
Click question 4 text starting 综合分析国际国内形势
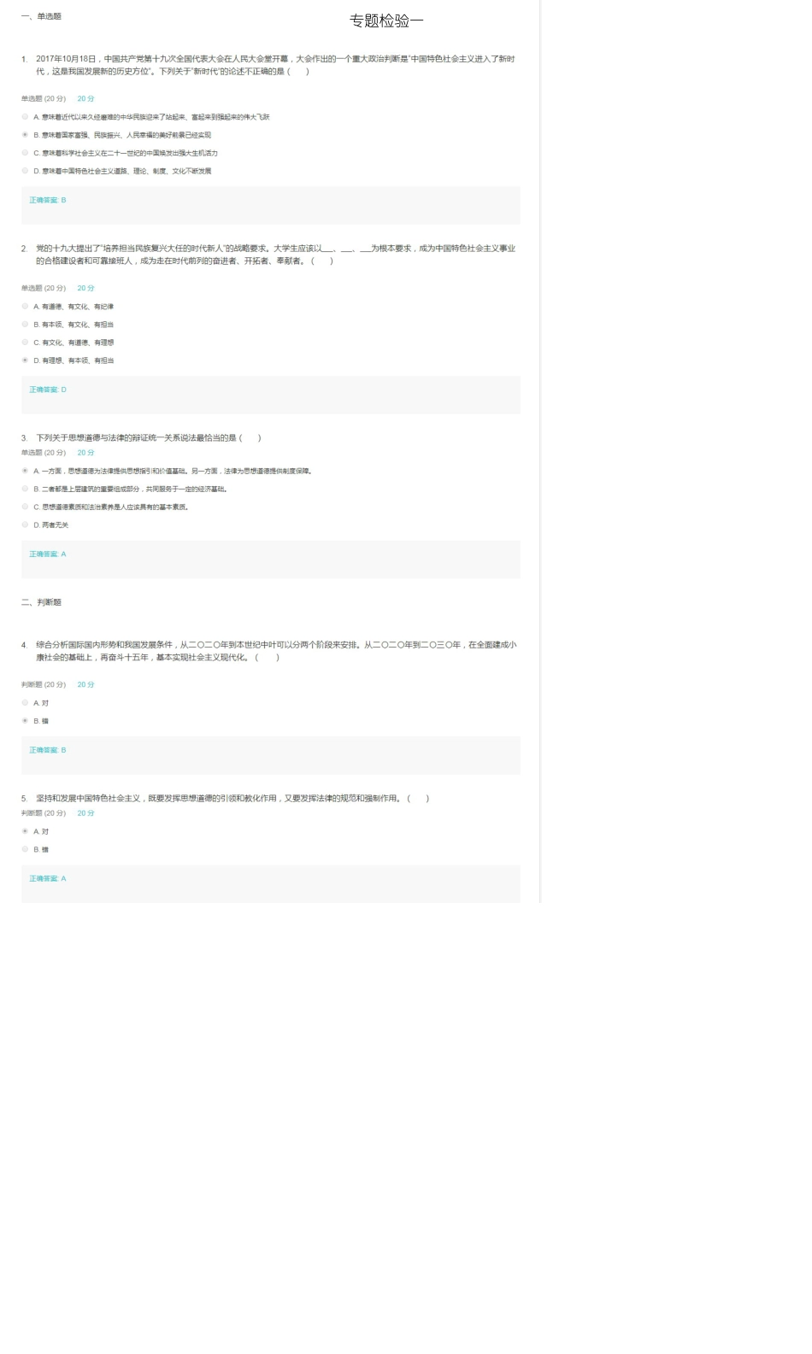[276, 651]
